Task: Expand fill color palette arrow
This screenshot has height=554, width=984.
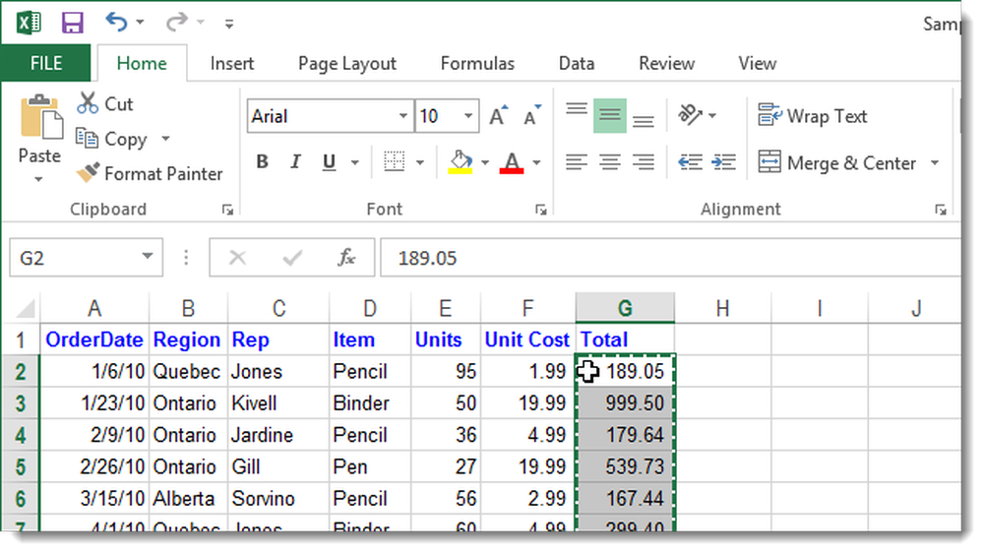Action: pos(485,163)
